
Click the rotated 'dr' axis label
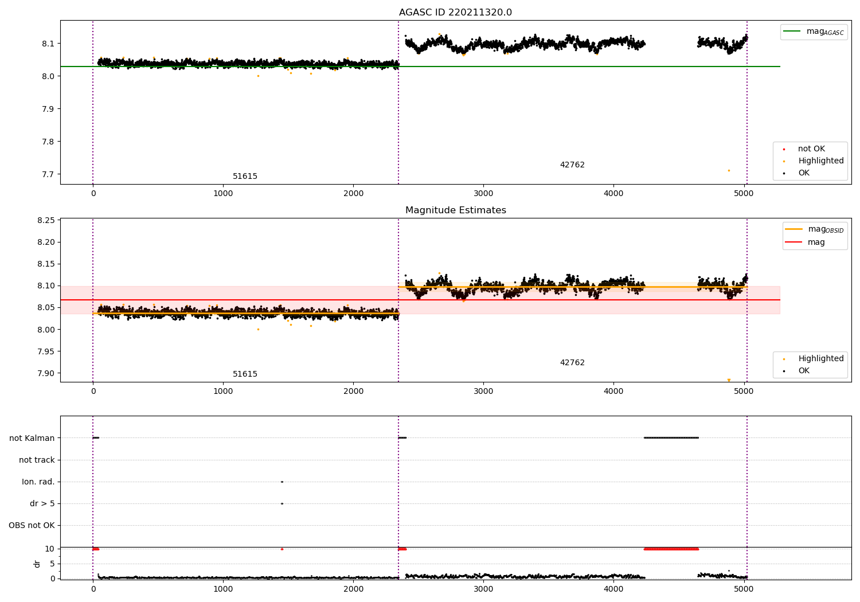(x=37, y=564)
